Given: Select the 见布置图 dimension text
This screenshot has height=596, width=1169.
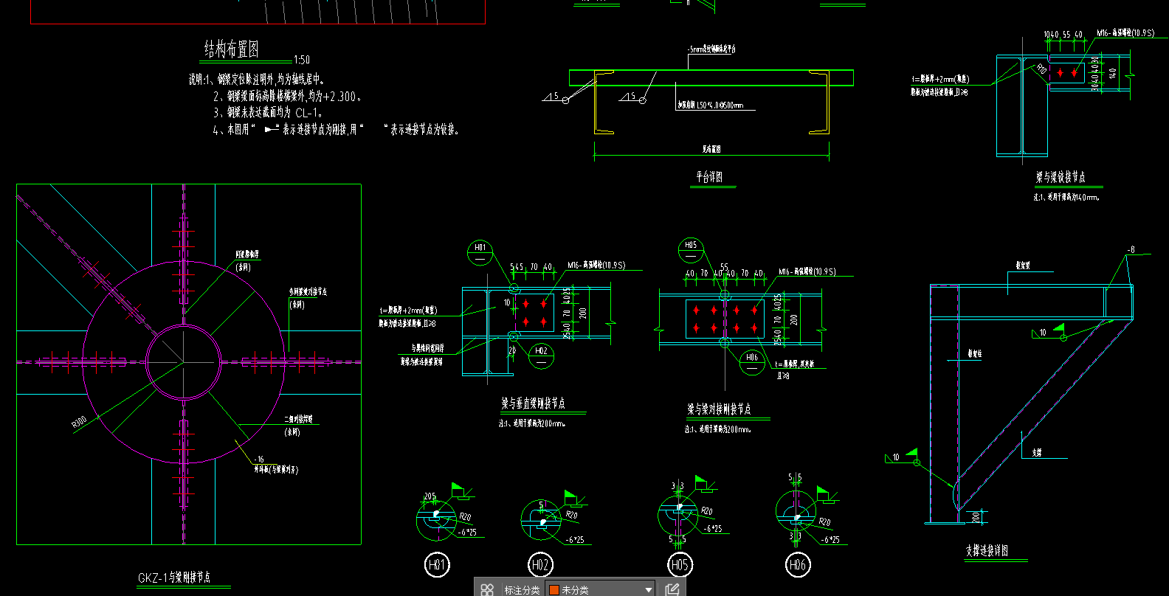Looking at the screenshot, I should 711,149.
